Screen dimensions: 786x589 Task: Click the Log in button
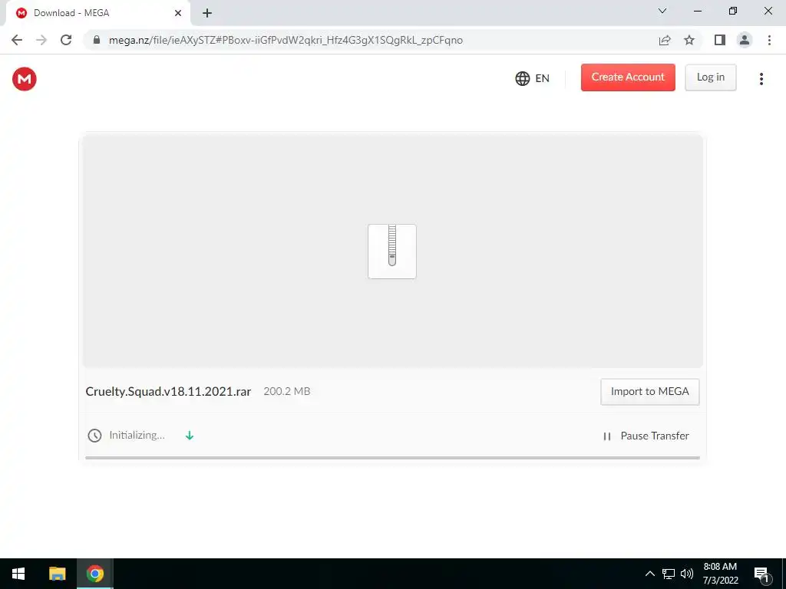click(710, 77)
